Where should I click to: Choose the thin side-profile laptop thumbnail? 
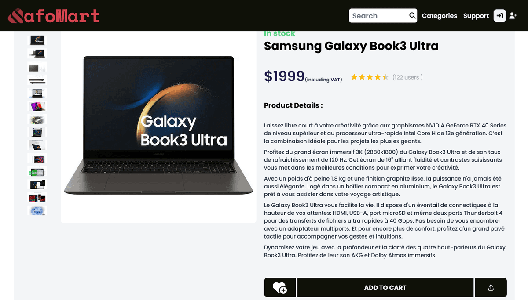coord(37,80)
